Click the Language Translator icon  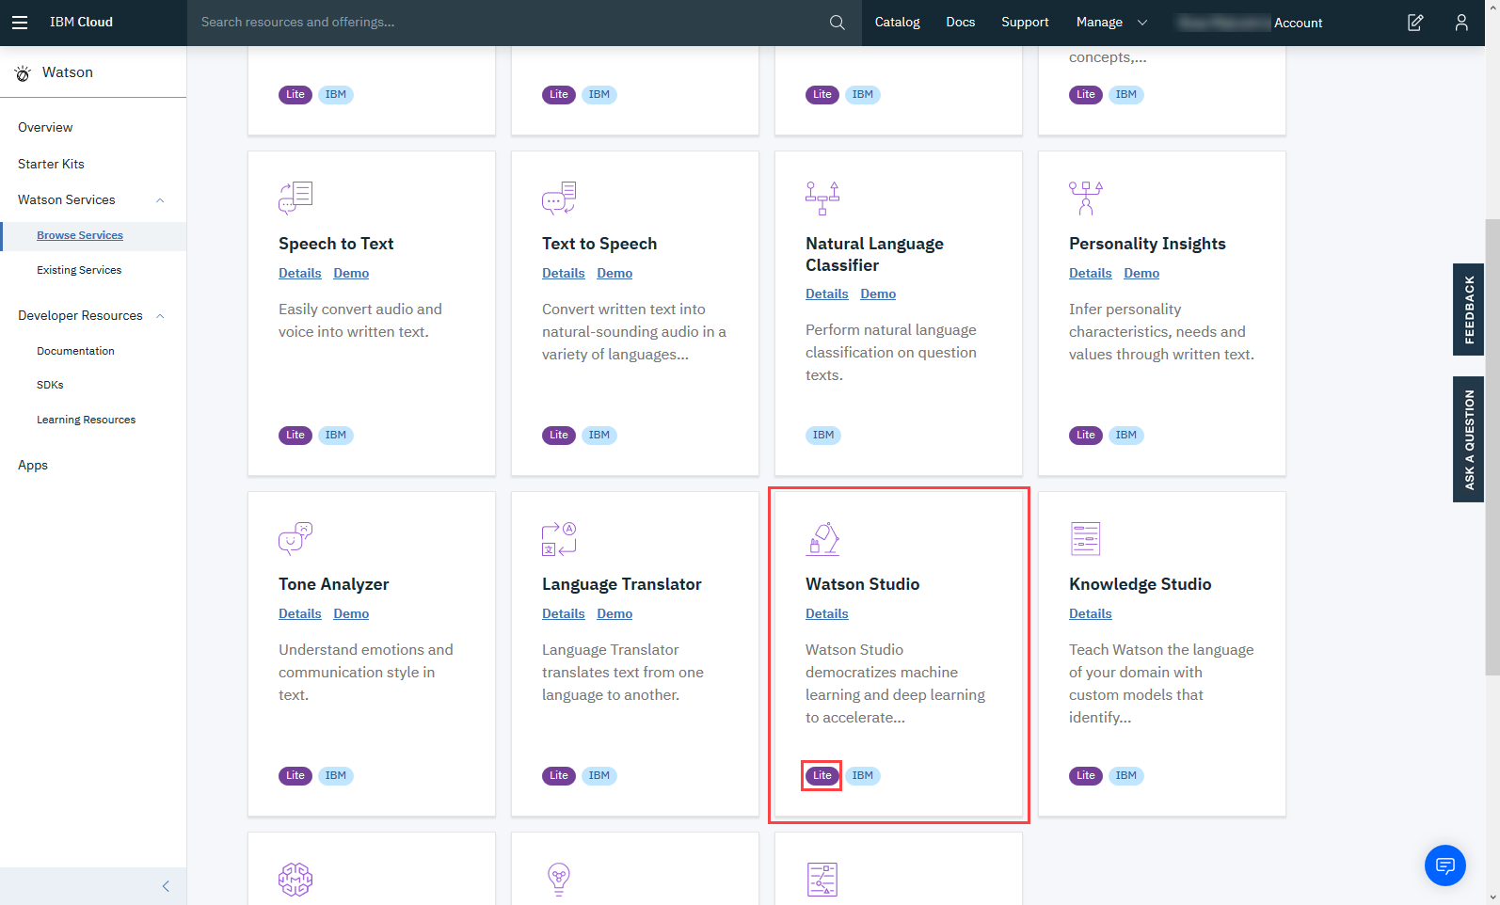559,539
